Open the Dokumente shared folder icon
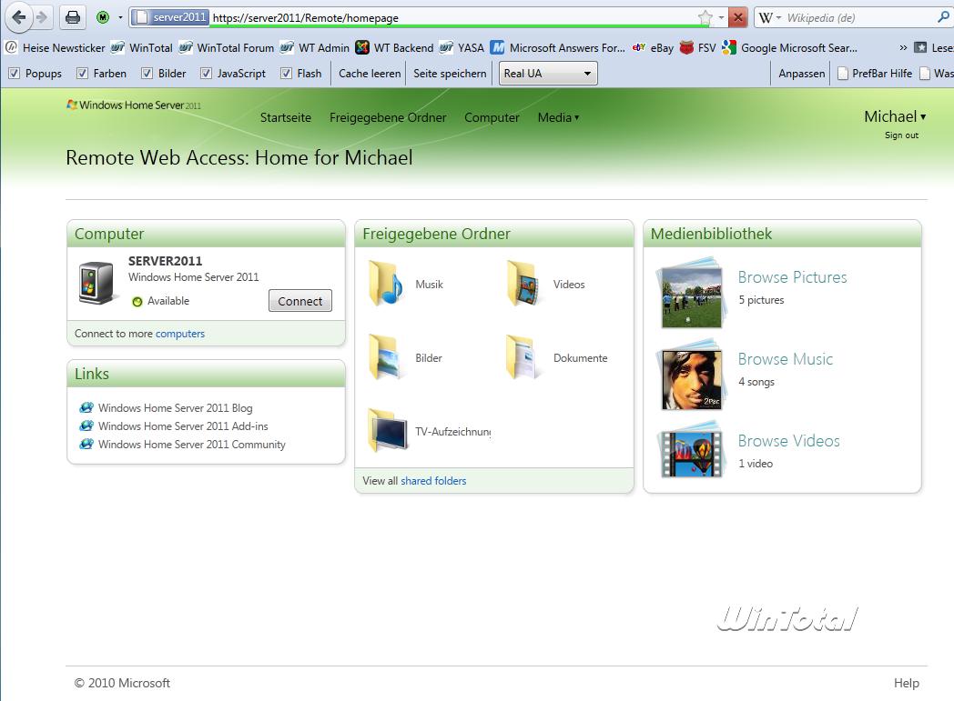 coord(523,358)
